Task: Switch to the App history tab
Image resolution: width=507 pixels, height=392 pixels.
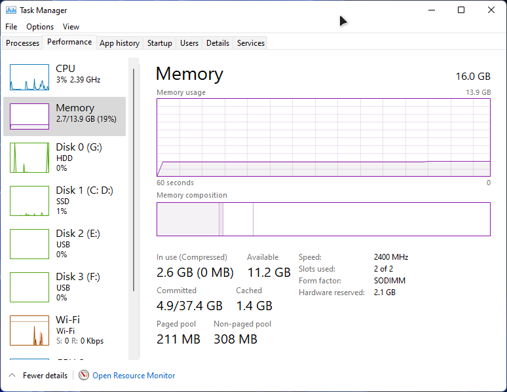Action: coord(120,43)
